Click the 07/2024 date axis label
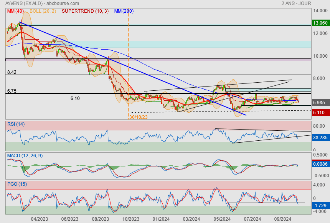 252,219
